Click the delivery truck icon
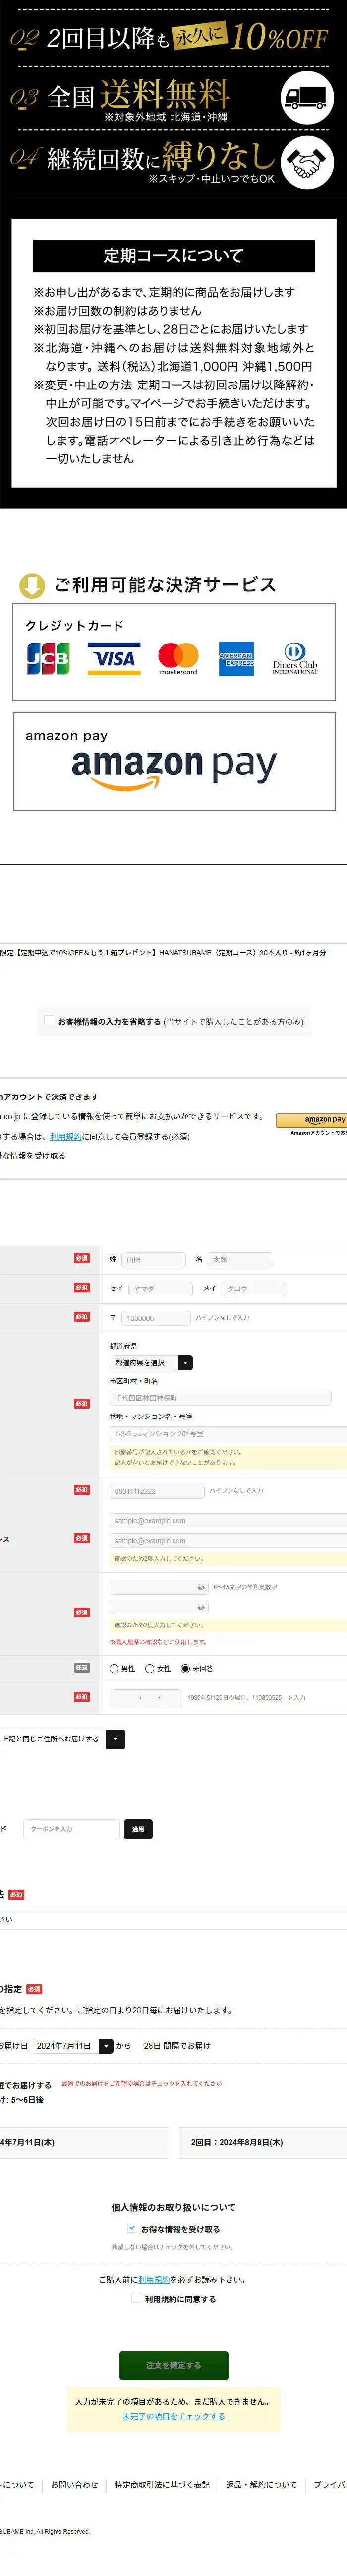This screenshot has height=2576, width=347. click(x=306, y=97)
